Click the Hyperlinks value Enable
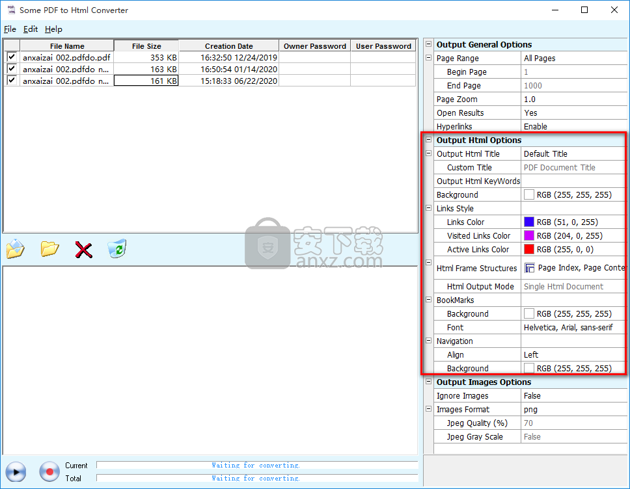630x489 pixels. [x=575, y=126]
